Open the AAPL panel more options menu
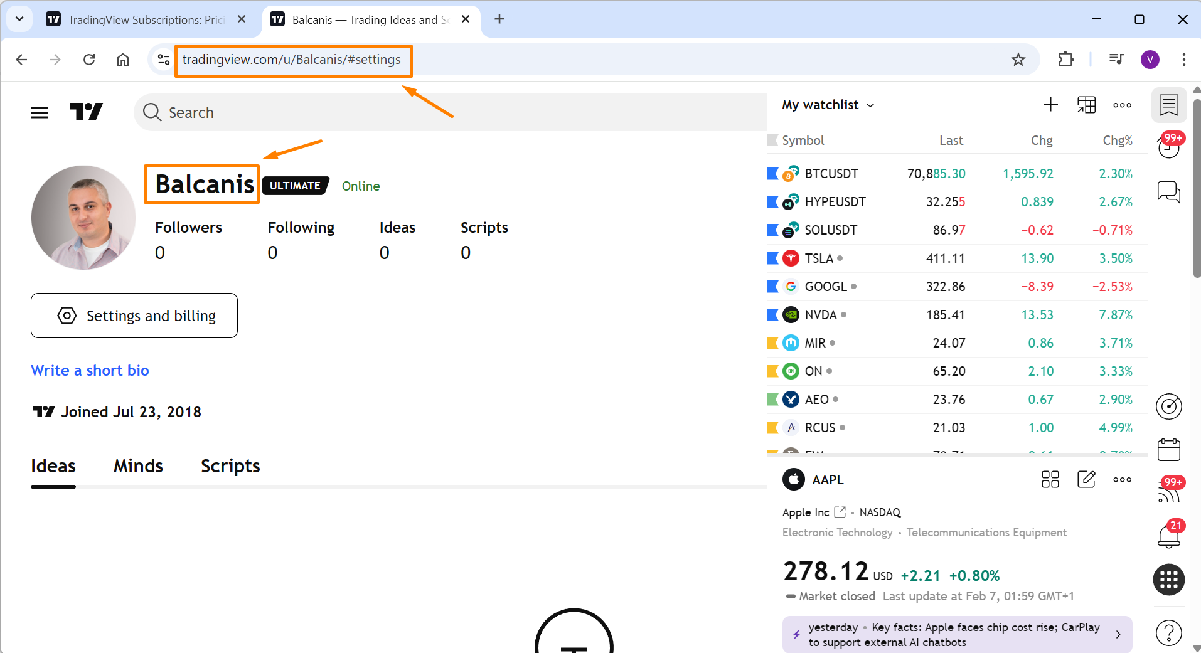 (x=1122, y=479)
